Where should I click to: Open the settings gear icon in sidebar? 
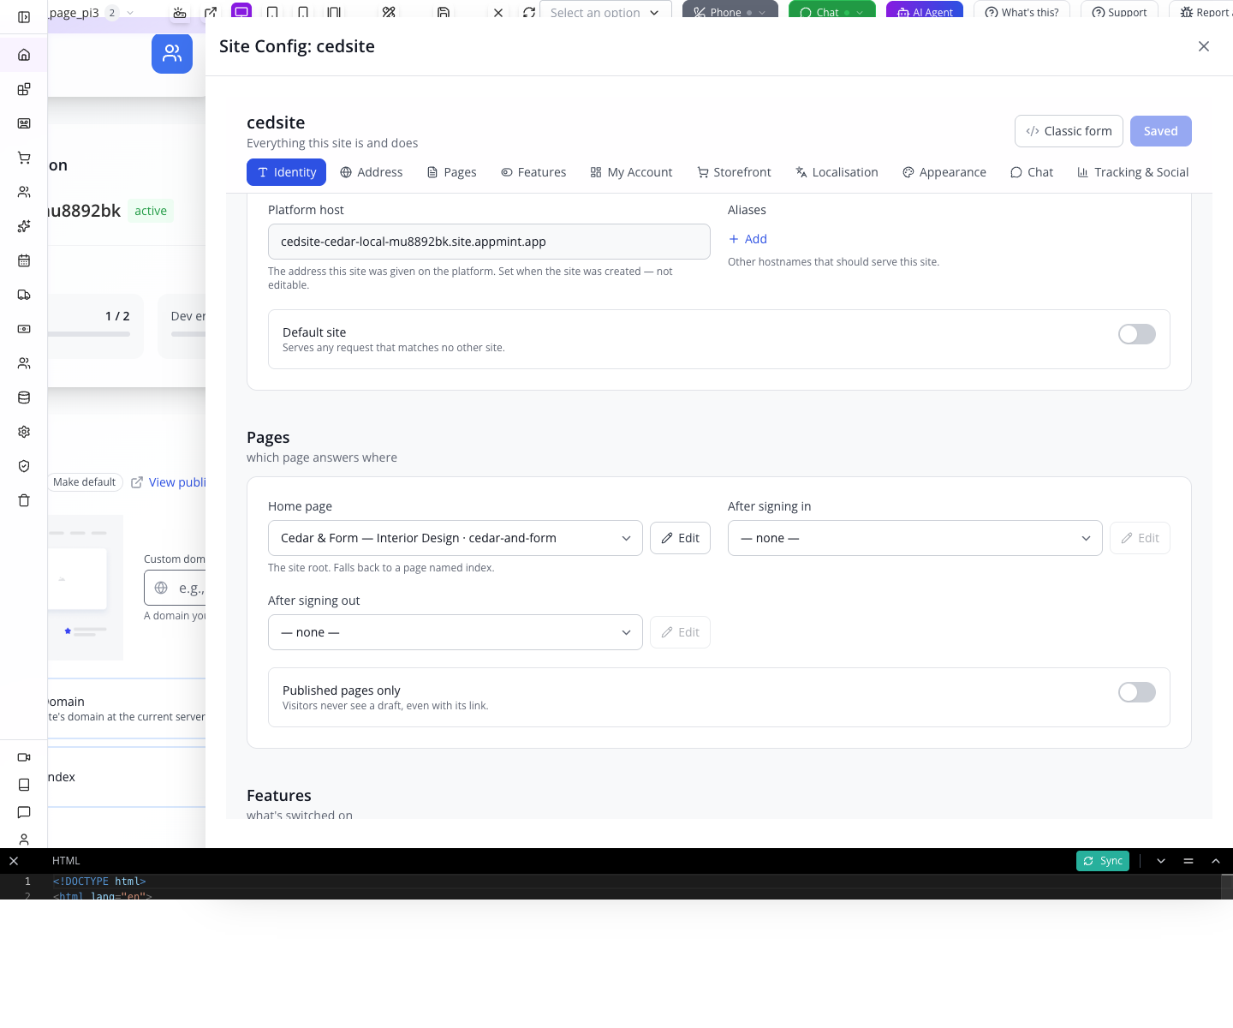coord(24,432)
